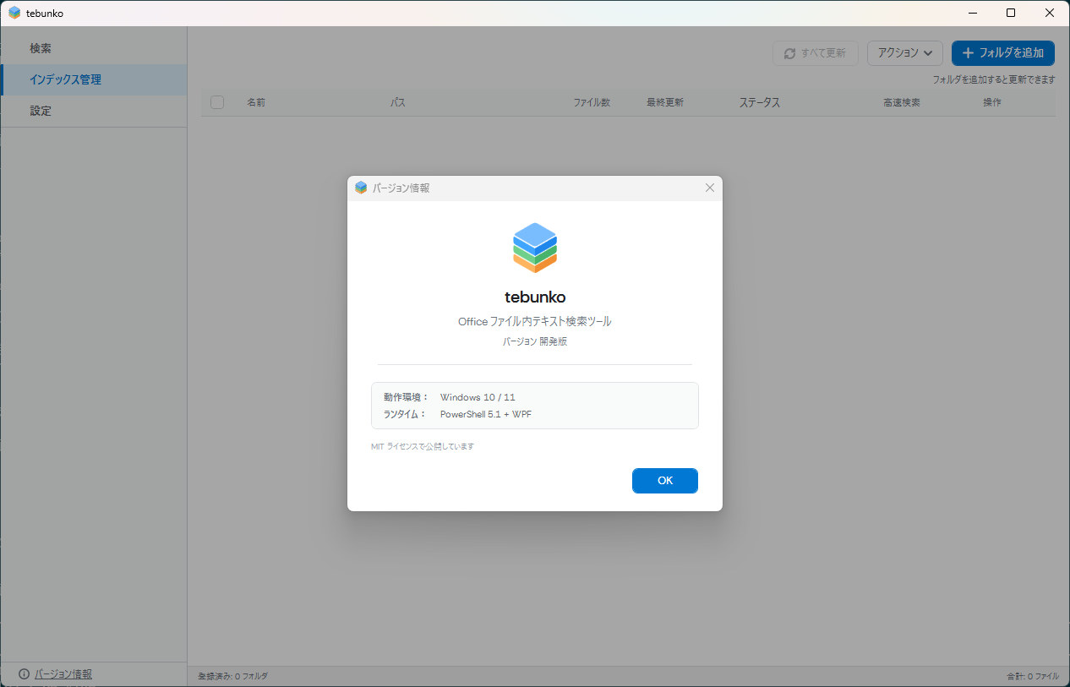Screen dimensions: 1070x687
Task: Click the 高速検索 column header
Action: point(902,102)
